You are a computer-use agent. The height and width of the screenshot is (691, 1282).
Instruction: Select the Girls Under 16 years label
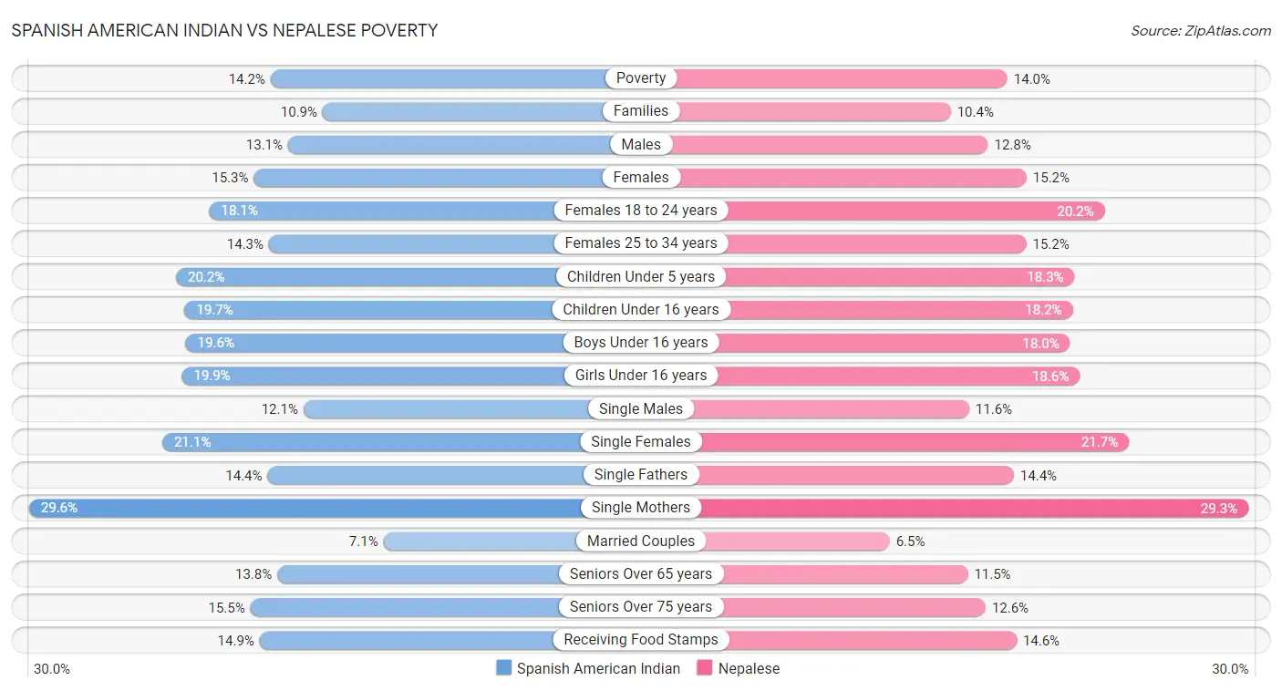tap(641, 376)
